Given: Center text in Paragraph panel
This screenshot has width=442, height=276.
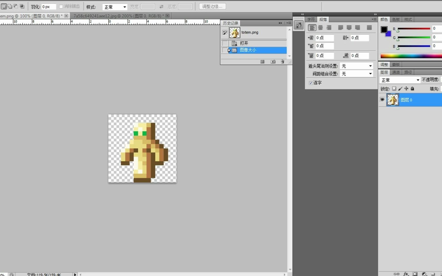Looking at the screenshot, I should click(321, 28).
